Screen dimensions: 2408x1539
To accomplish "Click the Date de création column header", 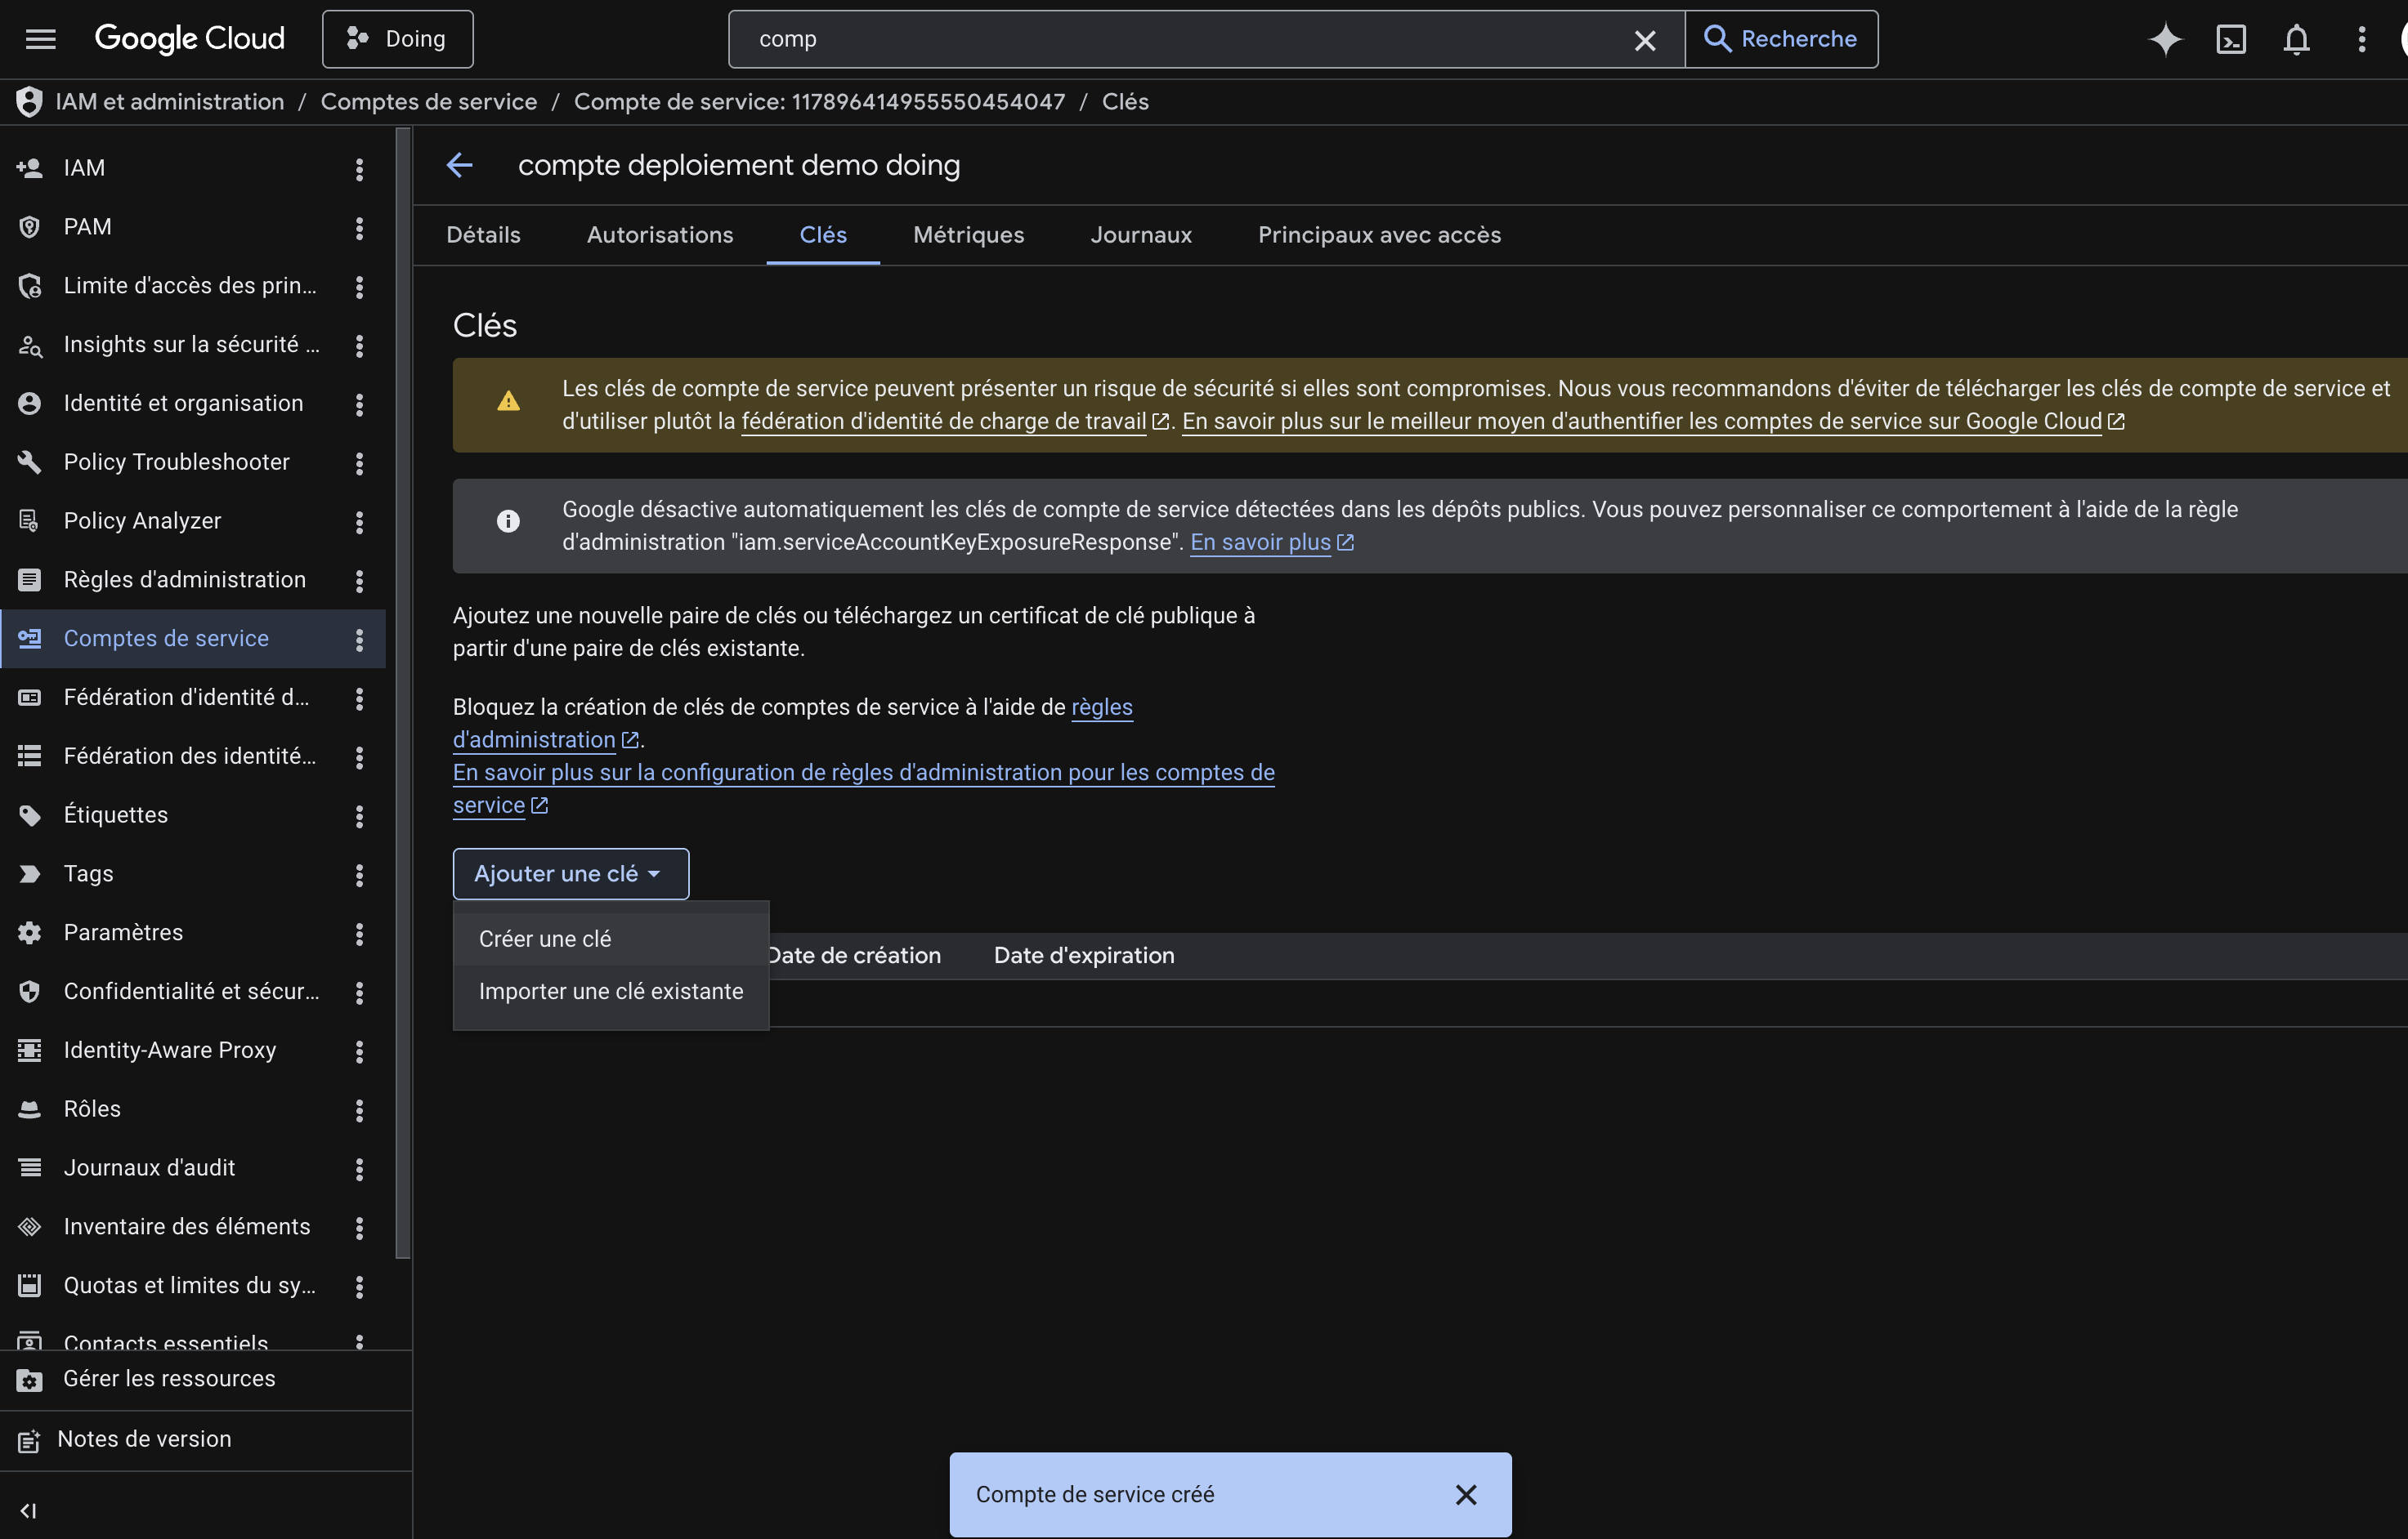I will [855, 956].
